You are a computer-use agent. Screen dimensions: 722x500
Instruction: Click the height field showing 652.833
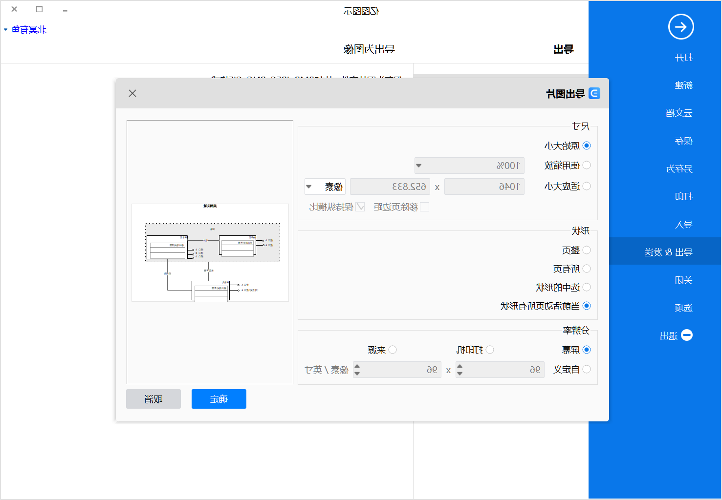pyautogui.click(x=390, y=187)
